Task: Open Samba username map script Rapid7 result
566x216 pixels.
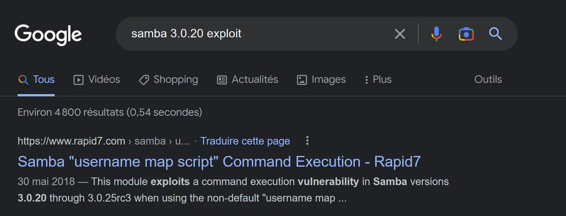Action: coord(219,162)
